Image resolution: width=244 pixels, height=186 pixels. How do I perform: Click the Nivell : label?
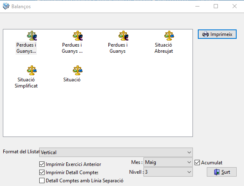click(137, 172)
